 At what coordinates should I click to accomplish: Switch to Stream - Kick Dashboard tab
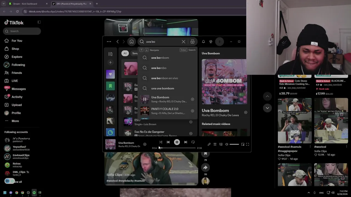click(28, 4)
